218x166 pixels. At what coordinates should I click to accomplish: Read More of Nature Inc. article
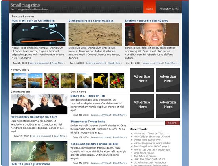pos(120,115)
